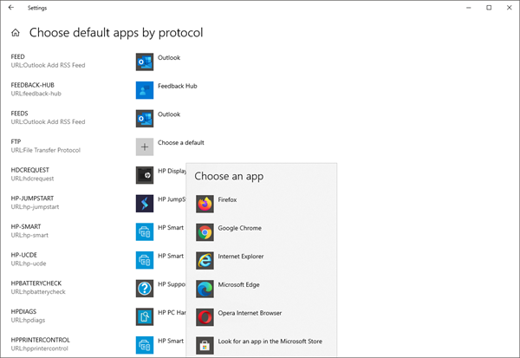The height and width of the screenshot is (358, 520).
Task: Click the HP PC Hardware icon for HPDIAGS
Action: coord(145,317)
